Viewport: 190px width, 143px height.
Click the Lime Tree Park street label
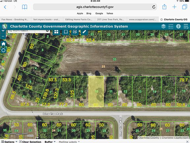[x=53, y=114]
